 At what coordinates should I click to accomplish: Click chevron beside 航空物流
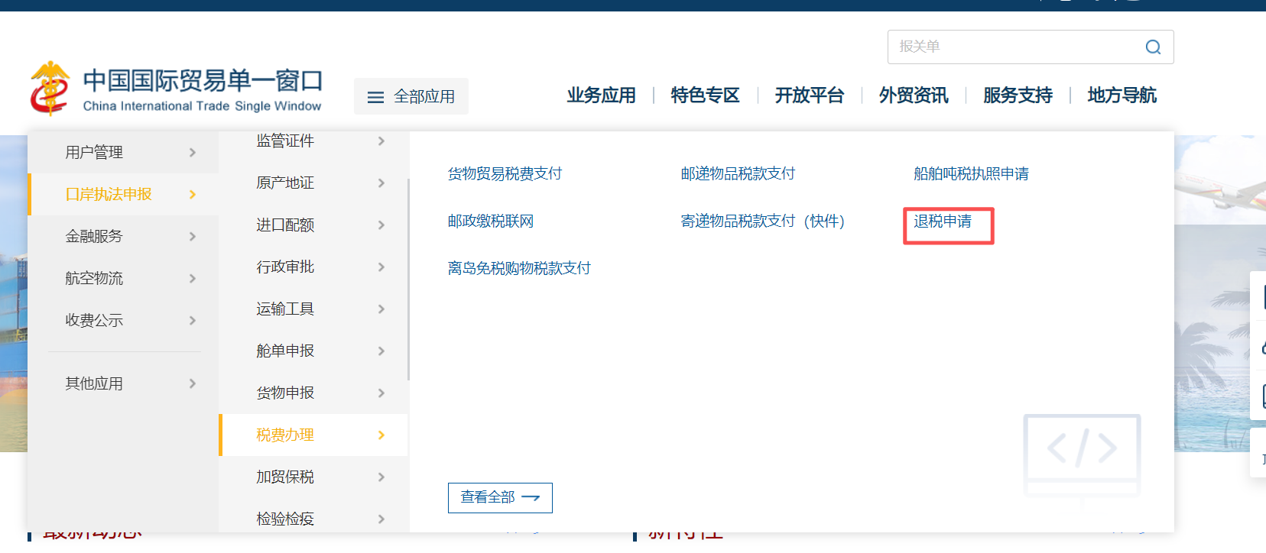(x=193, y=279)
